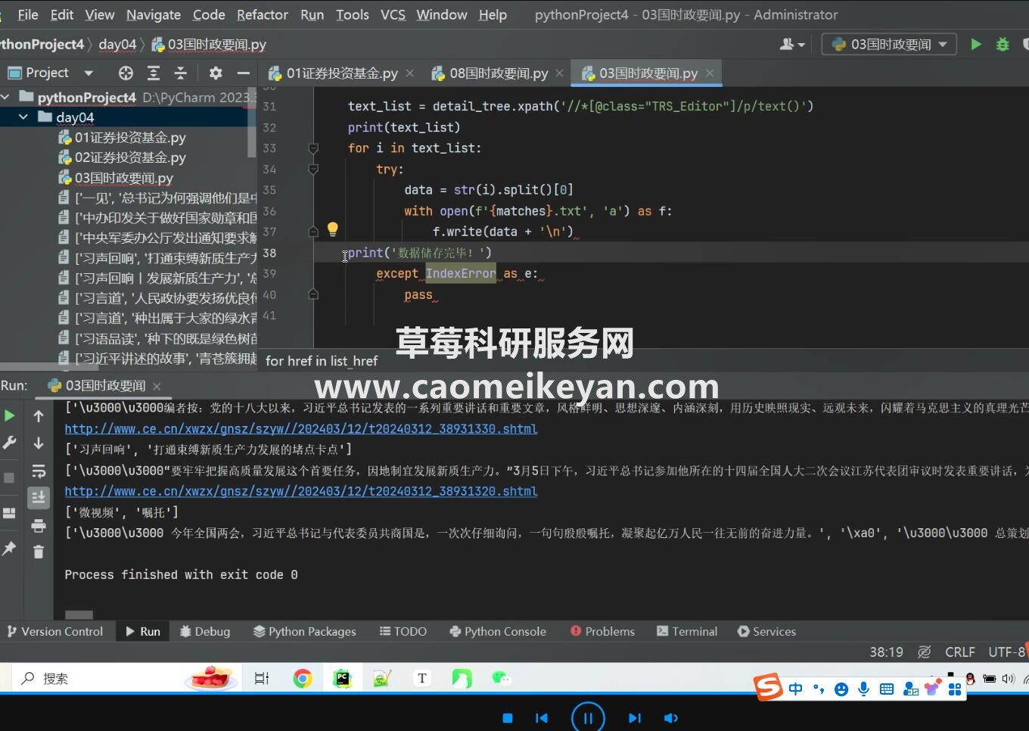Close the active 03国时政要闻.py editor tab
Screen dimensions: 1029x731
[710, 73]
